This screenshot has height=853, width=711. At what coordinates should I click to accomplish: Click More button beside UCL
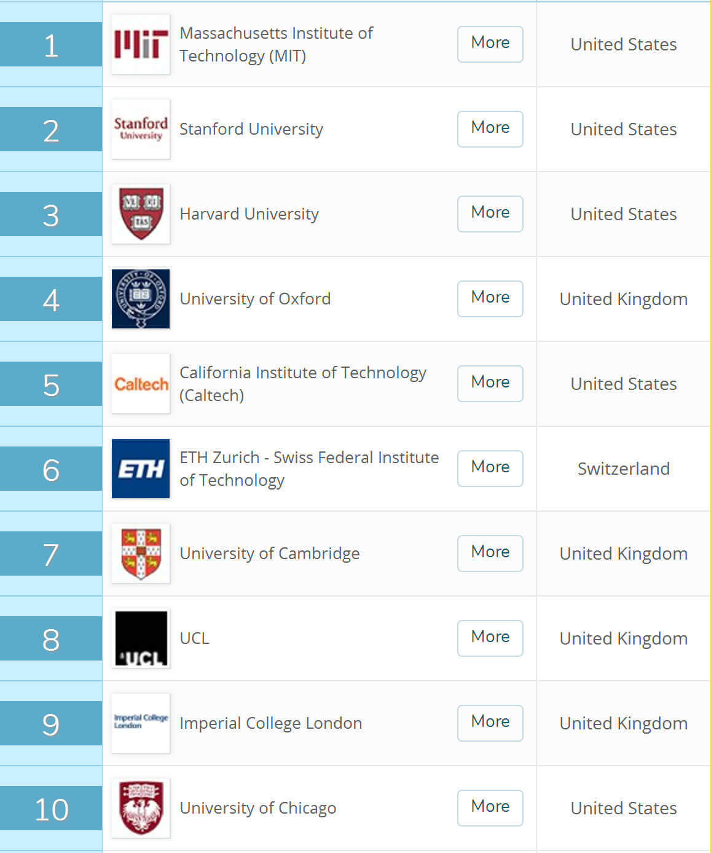point(490,638)
